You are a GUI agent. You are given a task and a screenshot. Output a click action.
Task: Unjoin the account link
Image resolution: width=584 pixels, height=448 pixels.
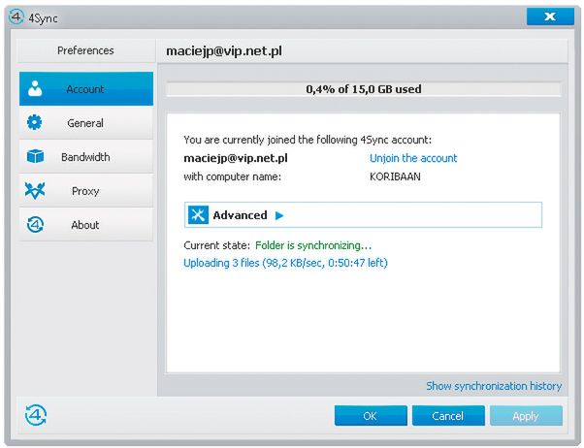point(413,158)
